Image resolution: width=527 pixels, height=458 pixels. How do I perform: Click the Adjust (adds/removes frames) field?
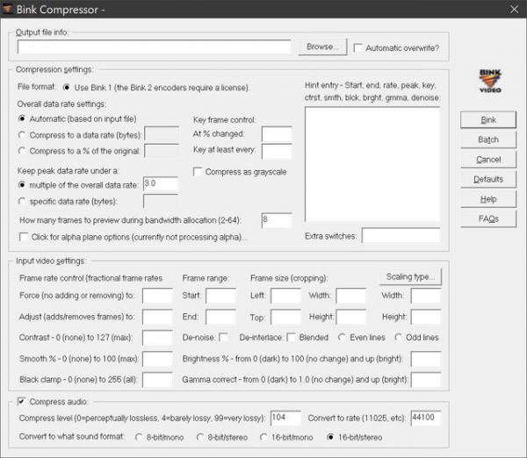pyautogui.click(x=157, y=317)
